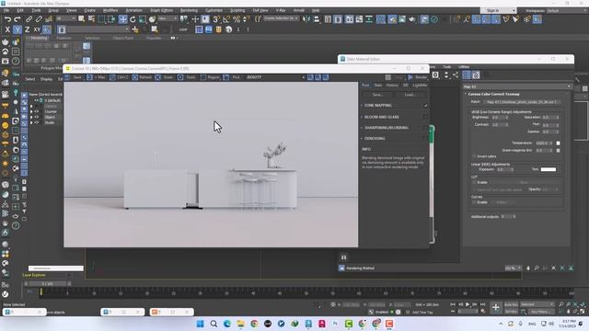
Task: Click zoom magnifier icon in Material Editor
Action: coord(537,268)
